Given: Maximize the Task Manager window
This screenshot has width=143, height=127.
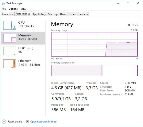Looking at the screenshot, I should (128, 3).
